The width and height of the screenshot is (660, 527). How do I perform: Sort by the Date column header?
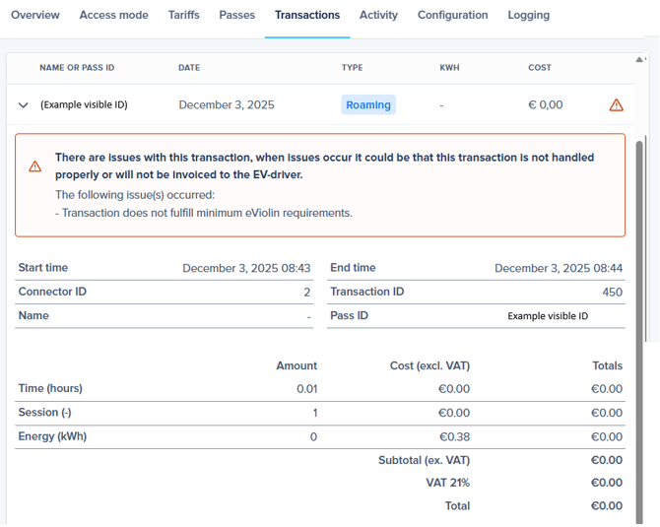click(189, 68)
